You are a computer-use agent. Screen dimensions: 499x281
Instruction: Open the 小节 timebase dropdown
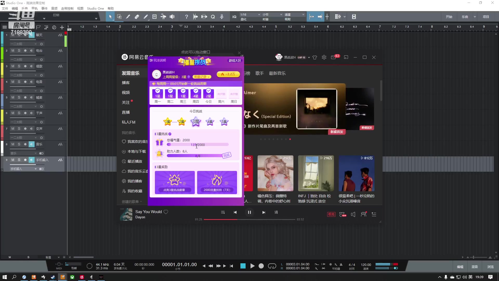(x=272, y=15)
